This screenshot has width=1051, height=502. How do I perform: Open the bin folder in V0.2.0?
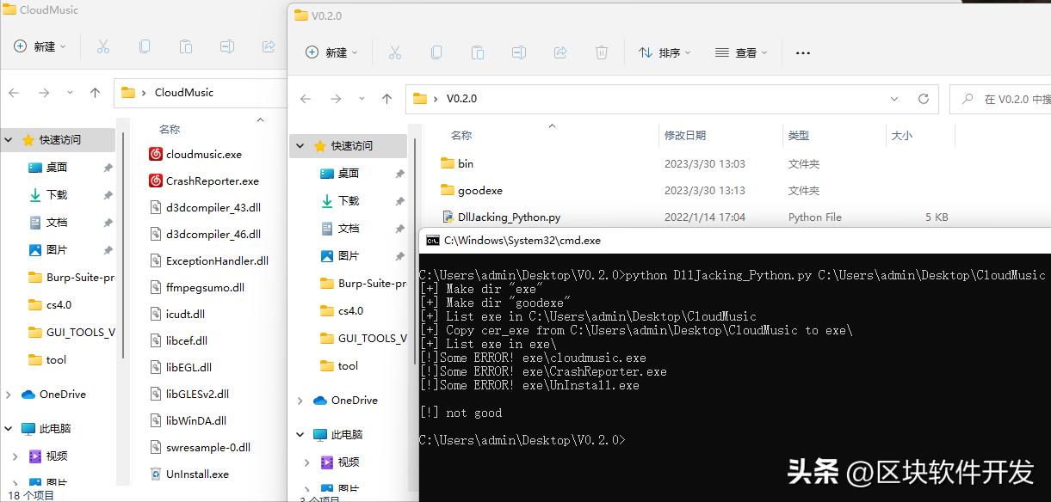(x=457, y=163)
